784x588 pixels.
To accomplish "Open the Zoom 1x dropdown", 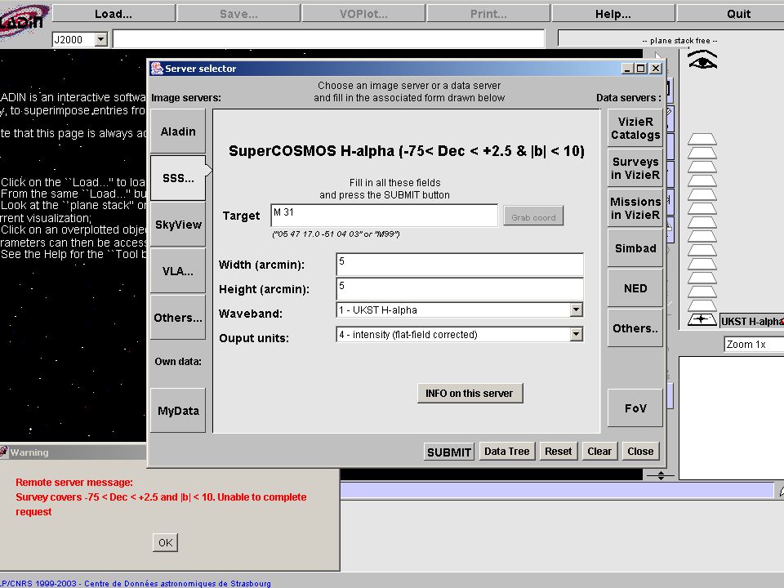I will 754,344.
